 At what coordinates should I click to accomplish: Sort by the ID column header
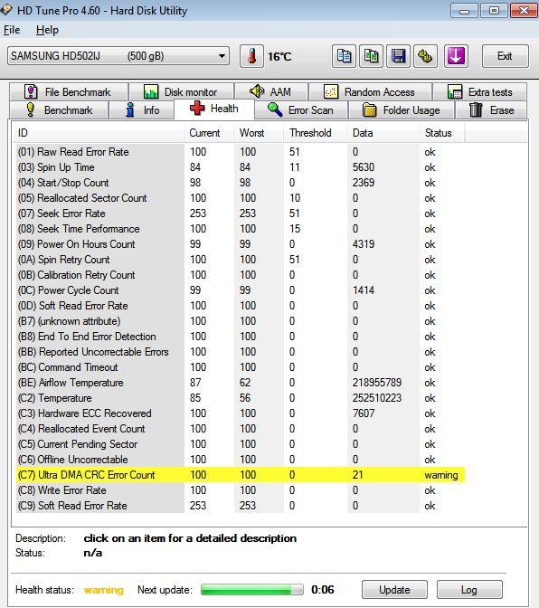tap(98, 133)
